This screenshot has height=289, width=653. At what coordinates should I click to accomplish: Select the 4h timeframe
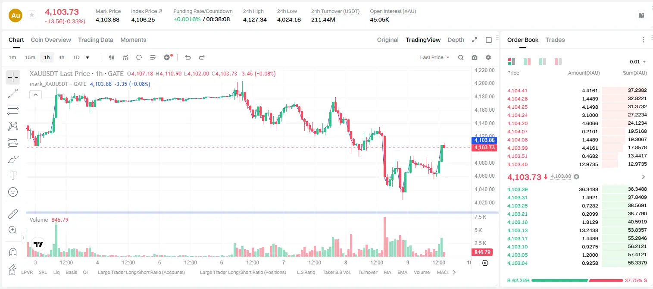pos(61,57)
